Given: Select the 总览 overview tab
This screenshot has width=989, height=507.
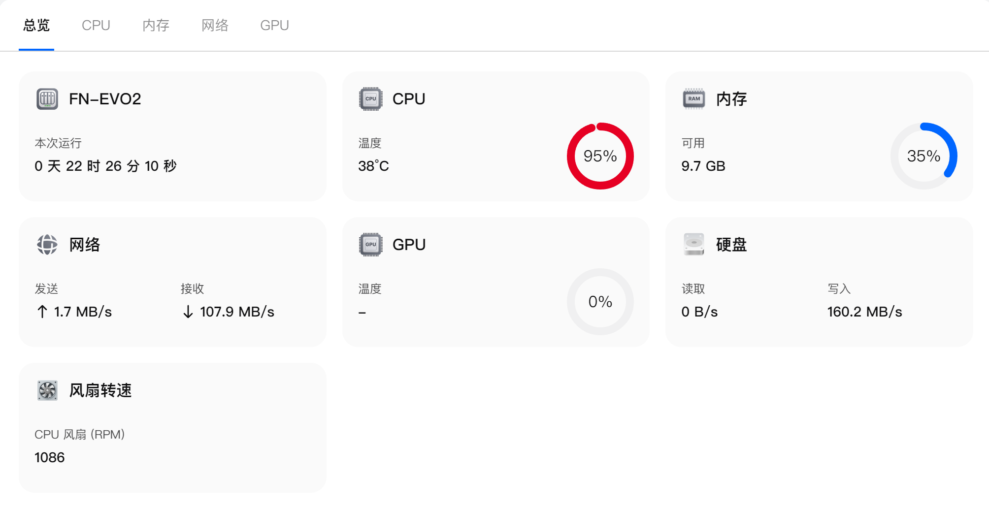Looking at the screenshot, I should (x=36, y=25).
